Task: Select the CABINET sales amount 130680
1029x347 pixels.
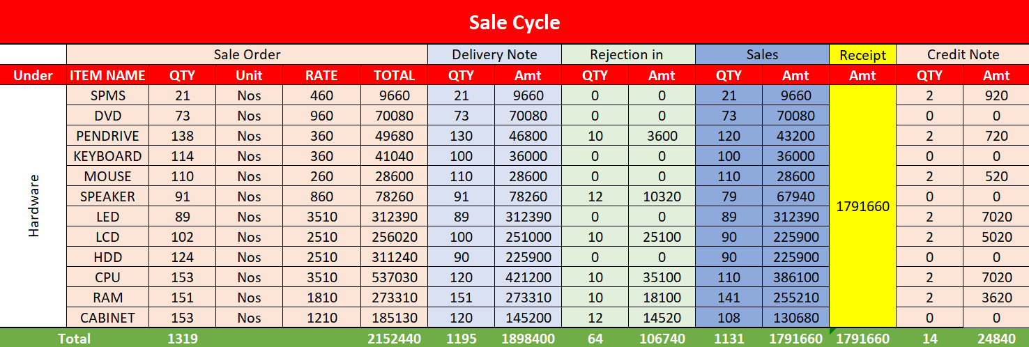Action: click(795, 318)
